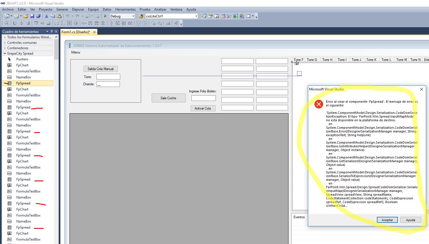This screenshot has width=429, height=244.
Task: Click the Ayuda button in error dialog
Action: (410, 220)
